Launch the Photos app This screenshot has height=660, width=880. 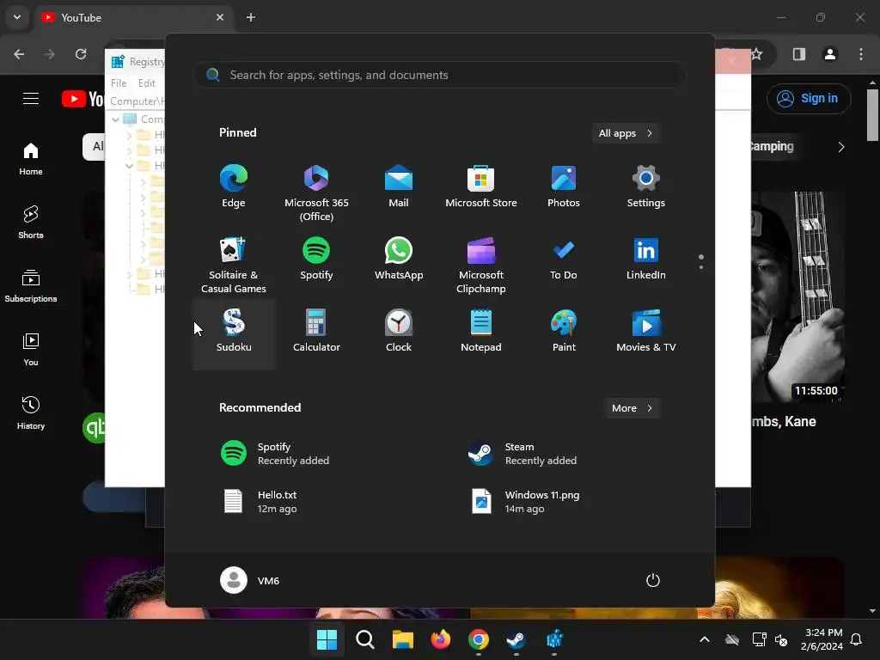(564, 186)
